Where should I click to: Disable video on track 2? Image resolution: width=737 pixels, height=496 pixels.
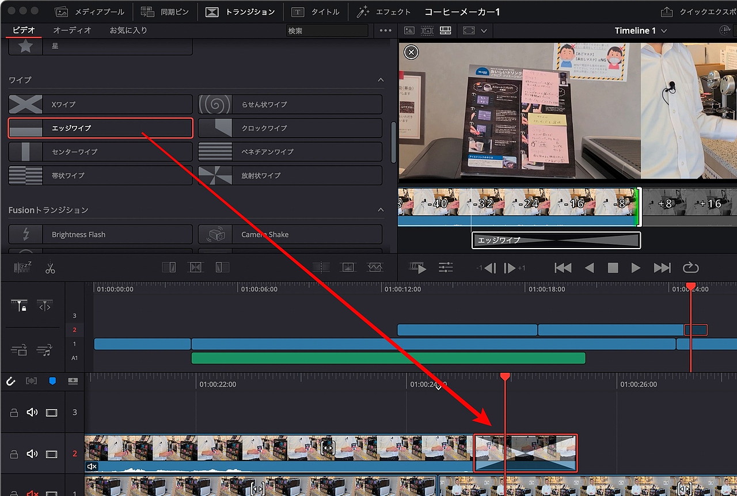pyautogui.click(x=52, y=454)
